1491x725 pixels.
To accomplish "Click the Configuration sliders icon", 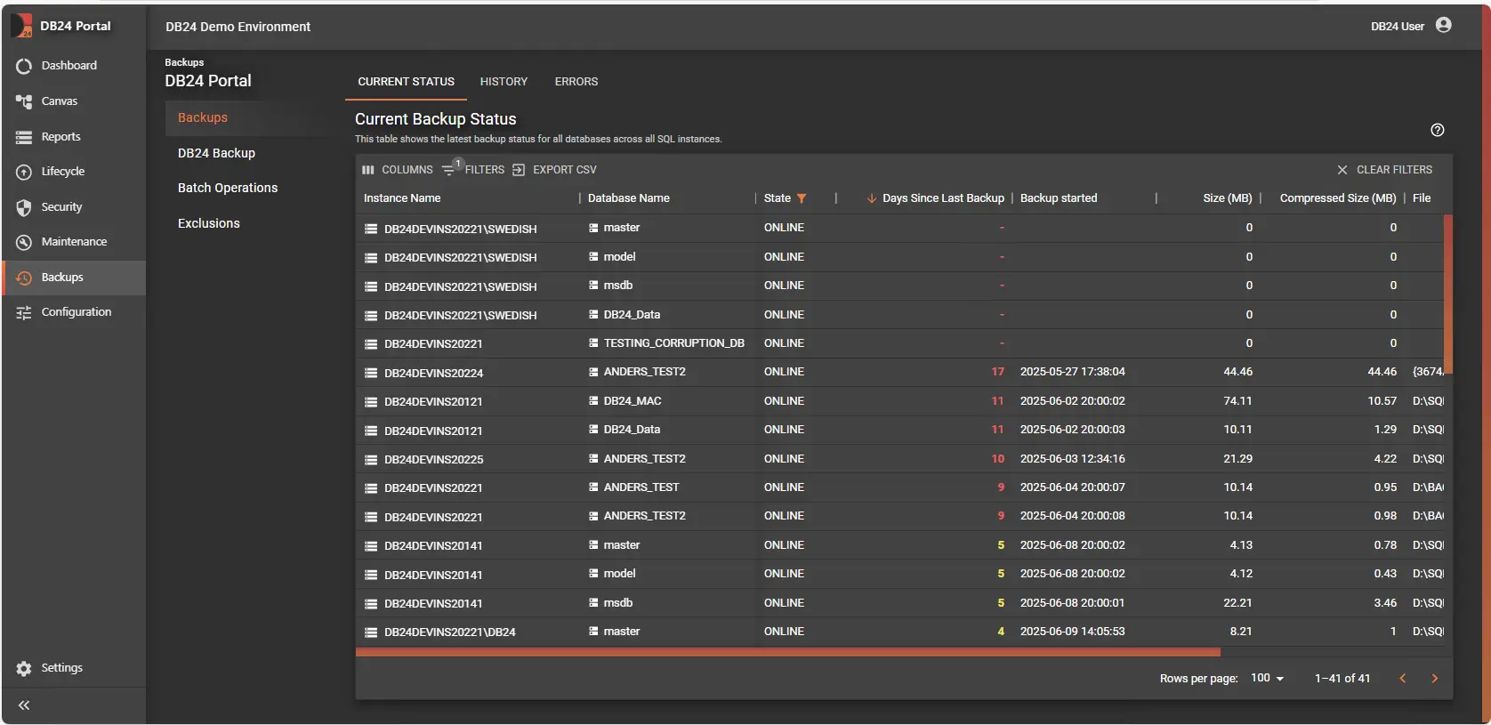I will pyautogui.click(x=24, y=312).
